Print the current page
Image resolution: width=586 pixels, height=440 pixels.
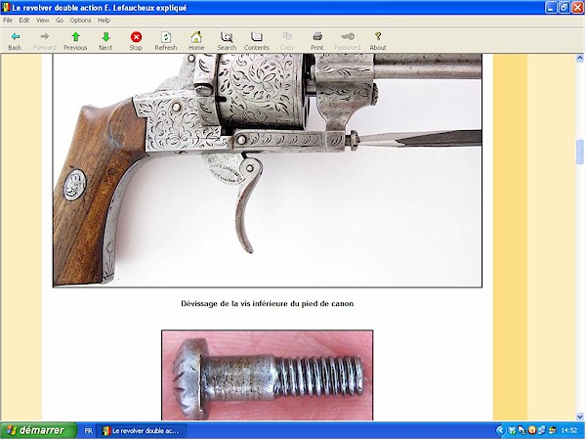pos(316,41)
